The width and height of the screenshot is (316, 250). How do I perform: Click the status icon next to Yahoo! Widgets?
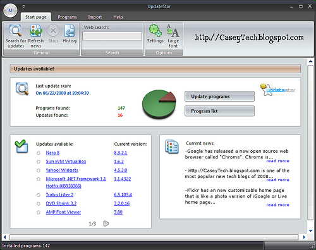(x=39, y=170)
